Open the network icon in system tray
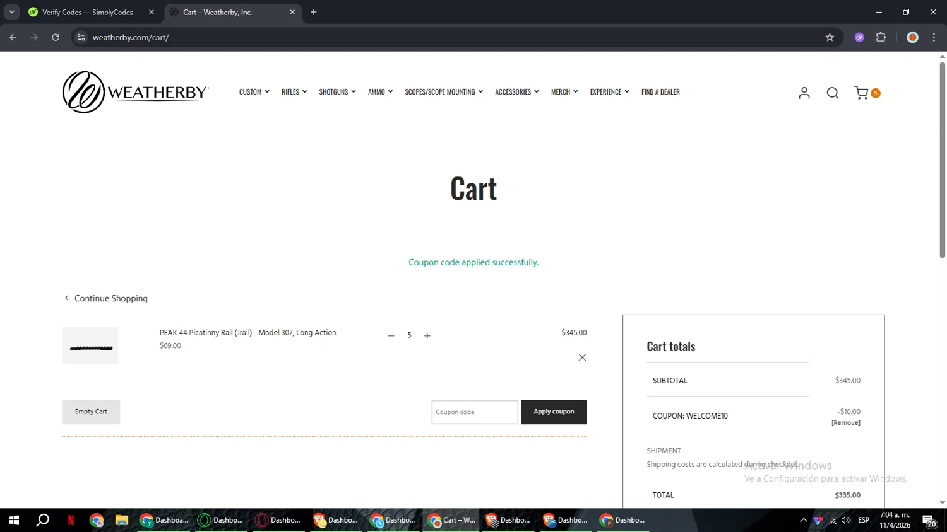The height and width of the screenshot is (532, 947). coord(833,520)
